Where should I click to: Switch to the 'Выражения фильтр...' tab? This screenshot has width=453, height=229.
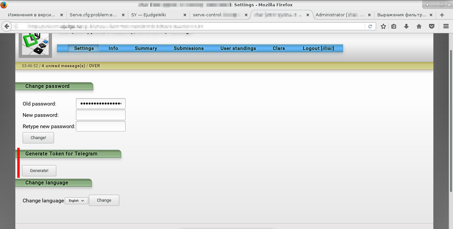402,15
